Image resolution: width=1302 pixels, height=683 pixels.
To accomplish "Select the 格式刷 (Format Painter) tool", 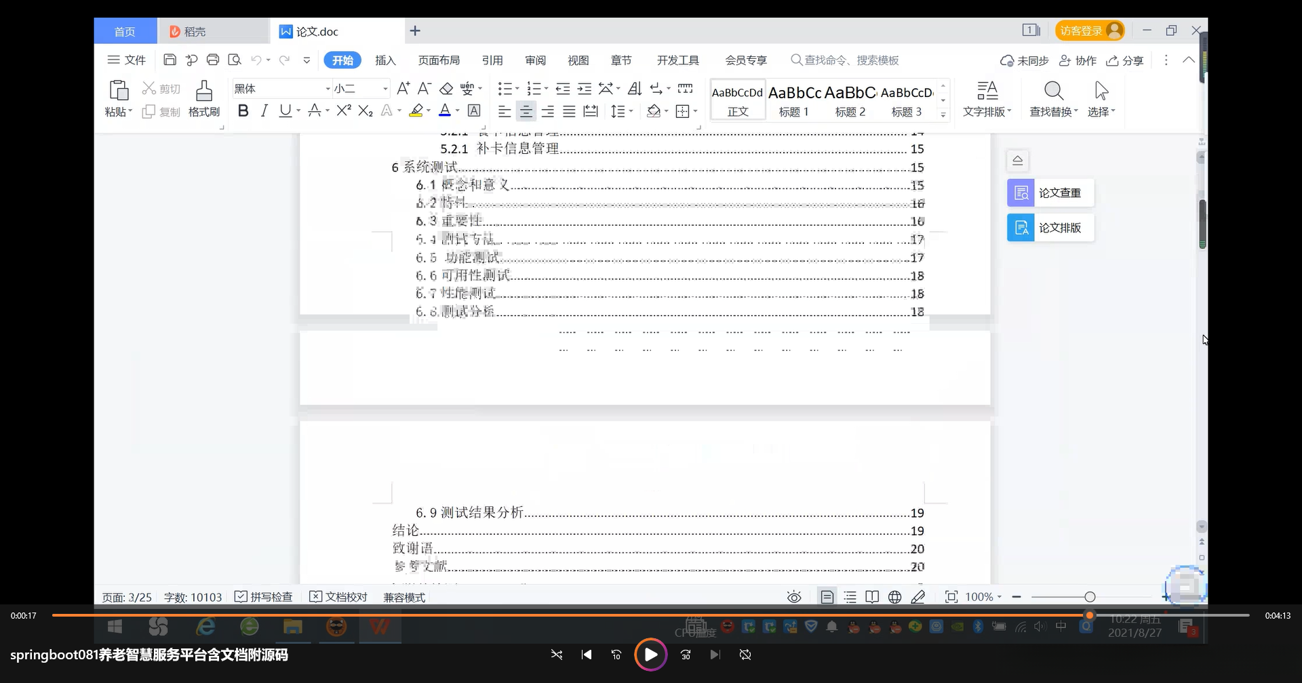I will click(x=203, y=99).
